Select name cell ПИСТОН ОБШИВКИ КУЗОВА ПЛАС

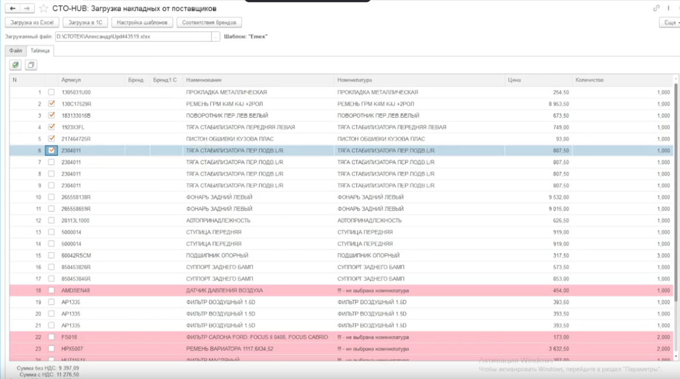point(259,139)
